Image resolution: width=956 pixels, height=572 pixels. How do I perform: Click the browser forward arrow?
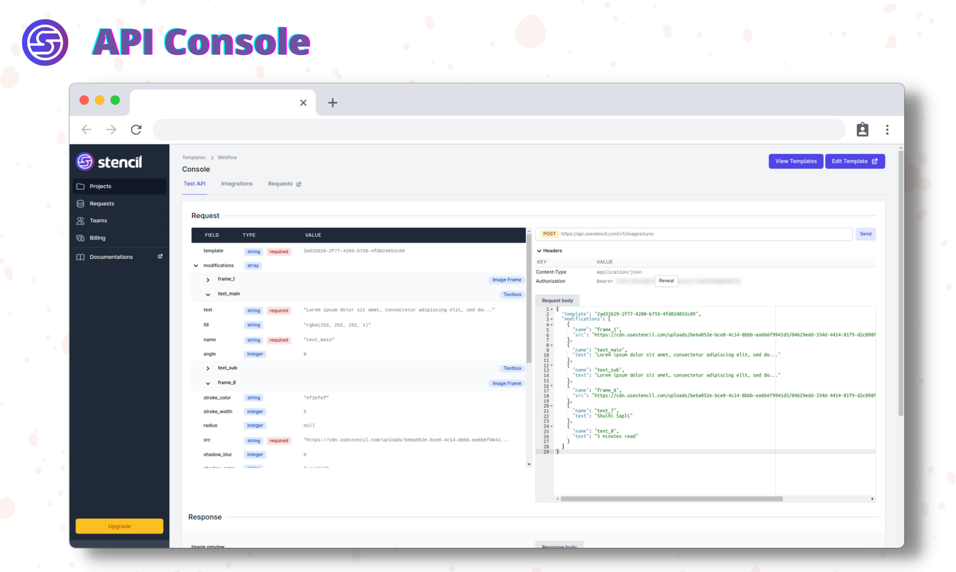pyautogui.click(x=111, y=130)
